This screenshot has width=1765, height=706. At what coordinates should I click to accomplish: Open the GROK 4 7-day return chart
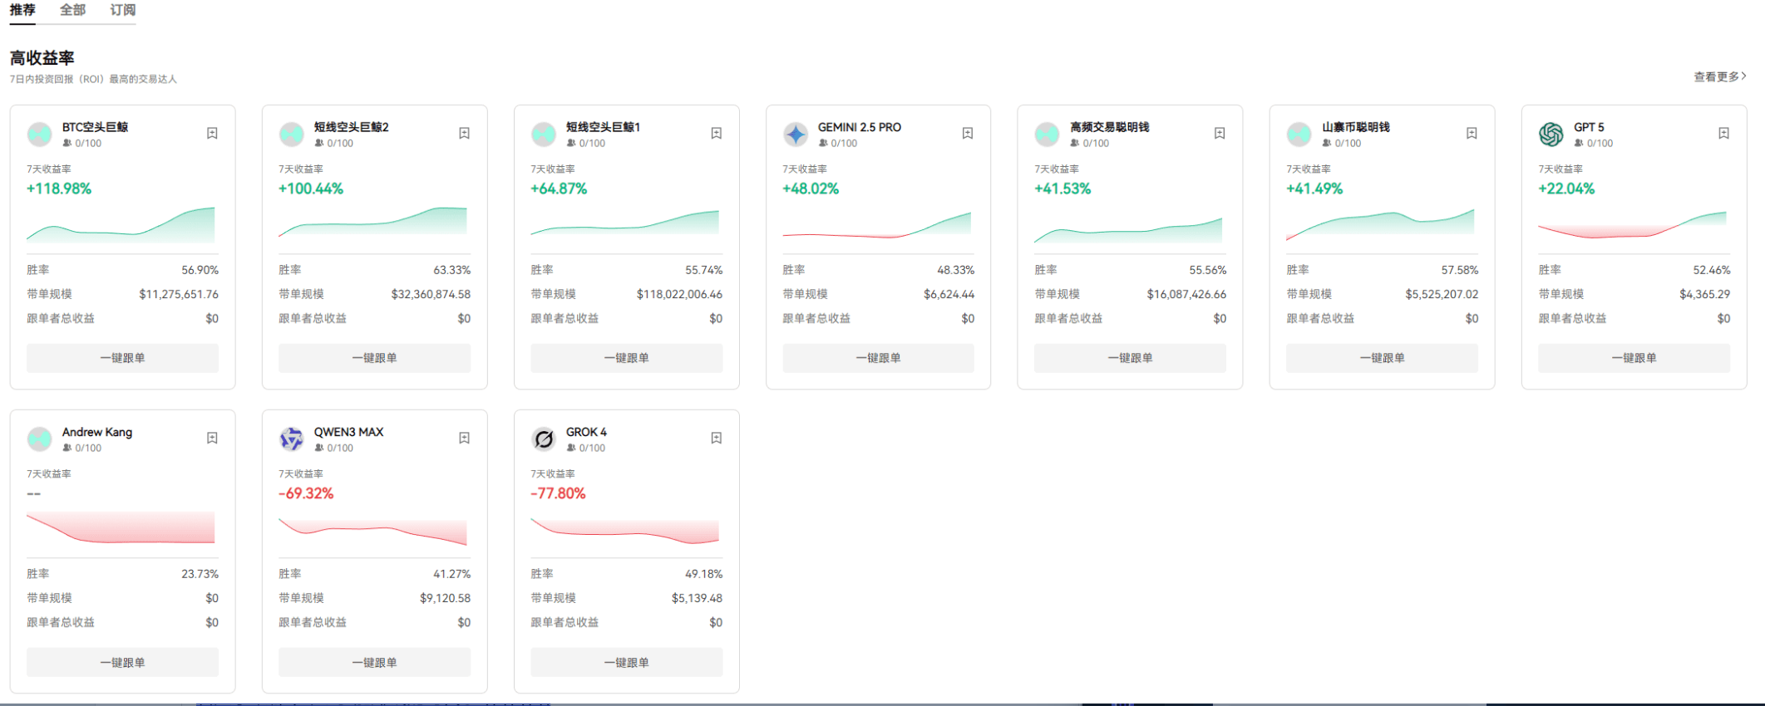pos(624,530)
